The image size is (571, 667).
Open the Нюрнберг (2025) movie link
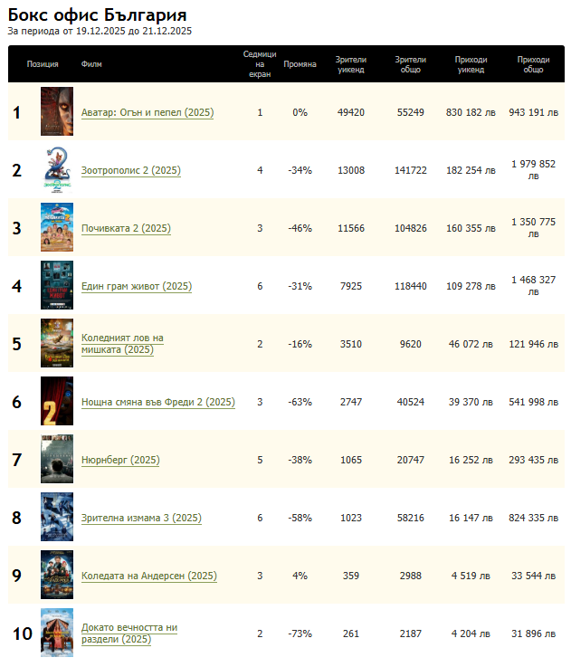pyautogui.click(x=119, y=460)
